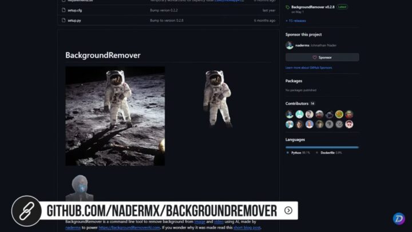The height and width of the screenshot is (232, 412).
Task: Open the third avatar in the top contributor row
Action: [310, 114]
